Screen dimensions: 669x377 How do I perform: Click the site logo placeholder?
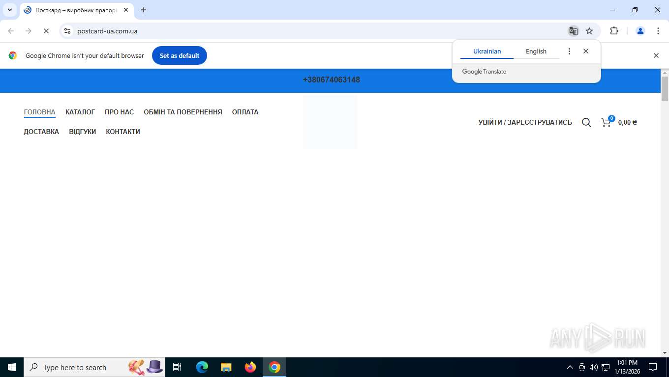pos(330,122)
